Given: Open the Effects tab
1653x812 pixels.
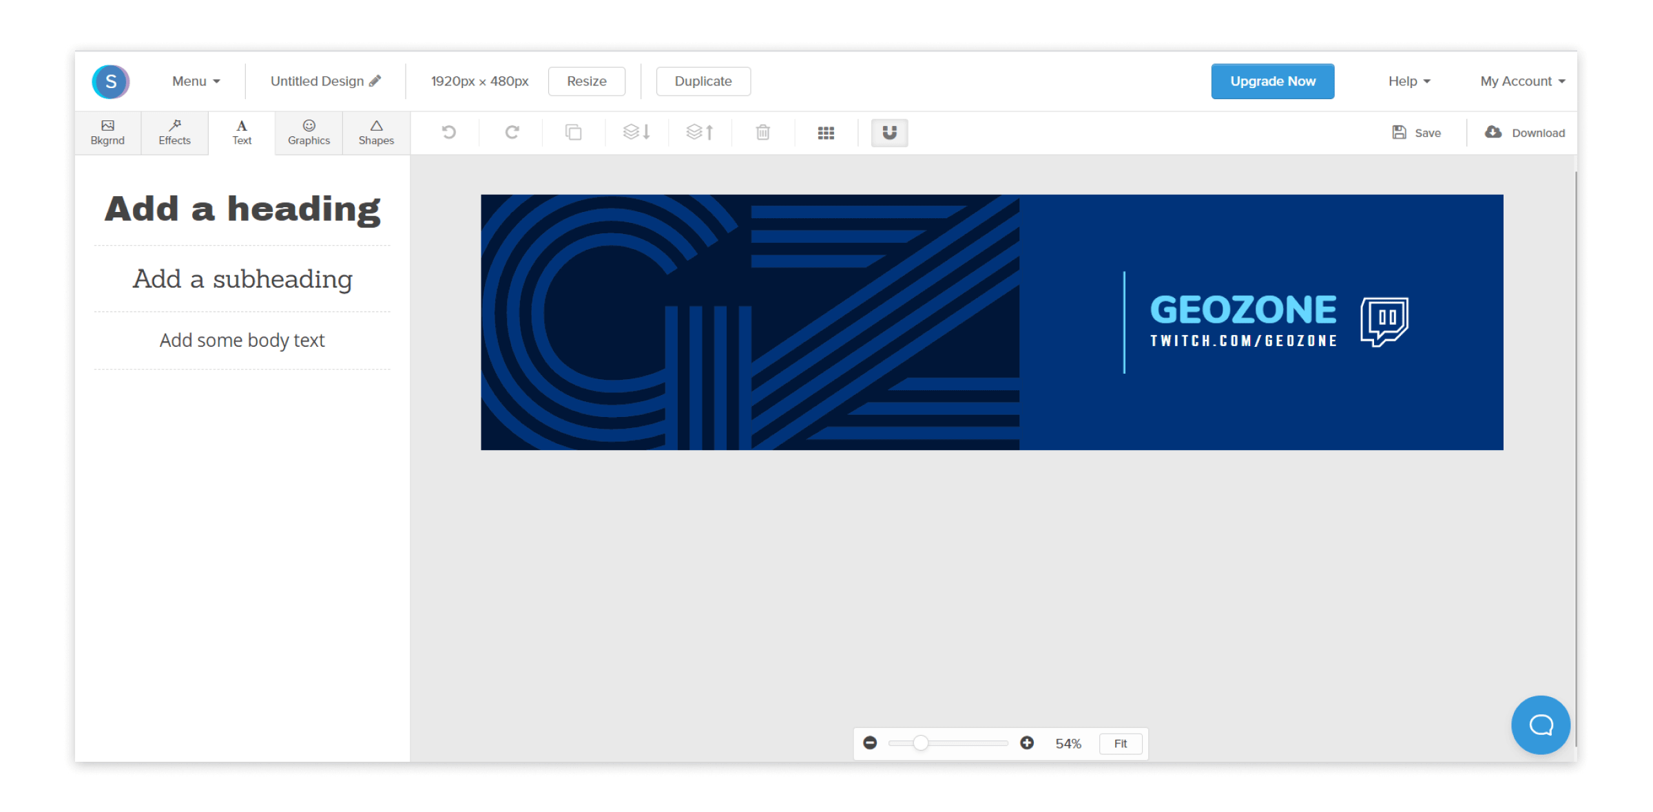Looking at the screenshot, I should click(174, 133).
